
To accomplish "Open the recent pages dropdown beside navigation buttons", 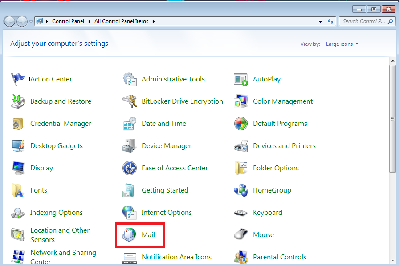I will pyautogui.click(x=31, y=22).
